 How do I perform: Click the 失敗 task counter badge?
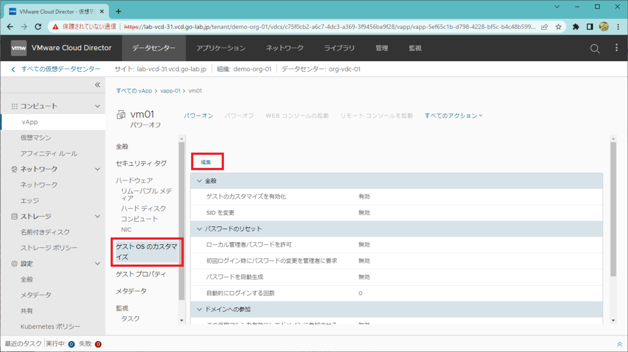98,344
